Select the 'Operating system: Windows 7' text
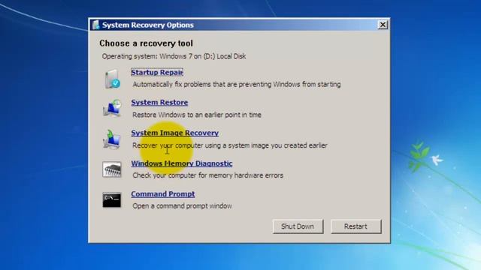481x270 pixels. tap(174, 56)
